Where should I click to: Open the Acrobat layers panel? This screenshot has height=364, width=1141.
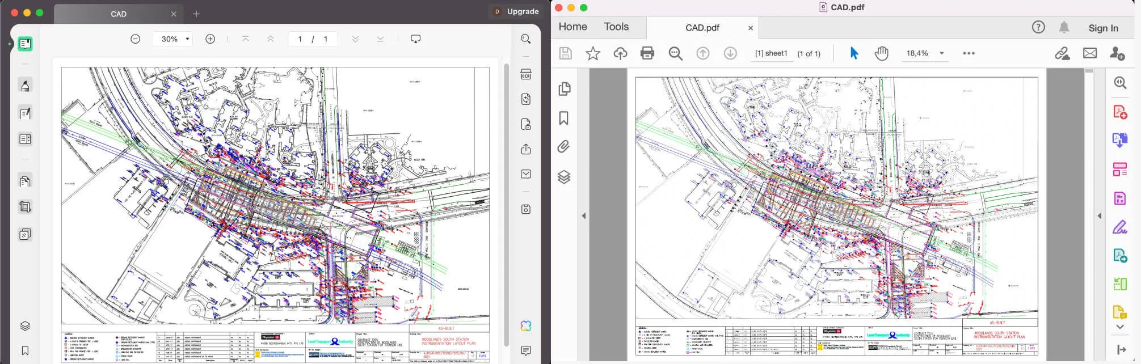563,177
